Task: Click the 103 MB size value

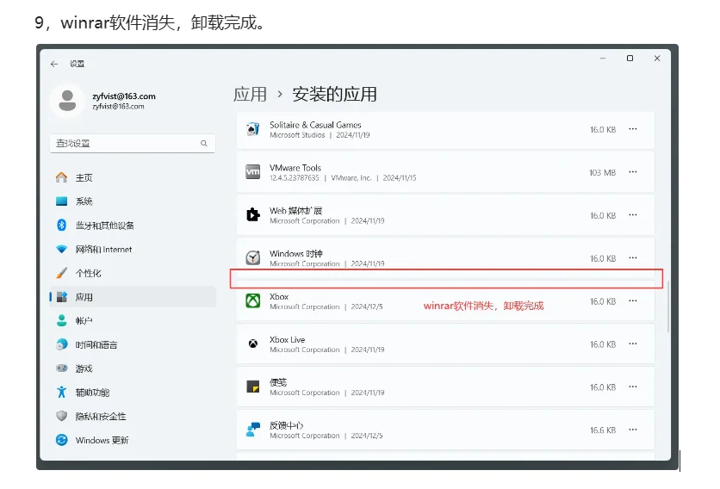Action: (x=603, y=173)
